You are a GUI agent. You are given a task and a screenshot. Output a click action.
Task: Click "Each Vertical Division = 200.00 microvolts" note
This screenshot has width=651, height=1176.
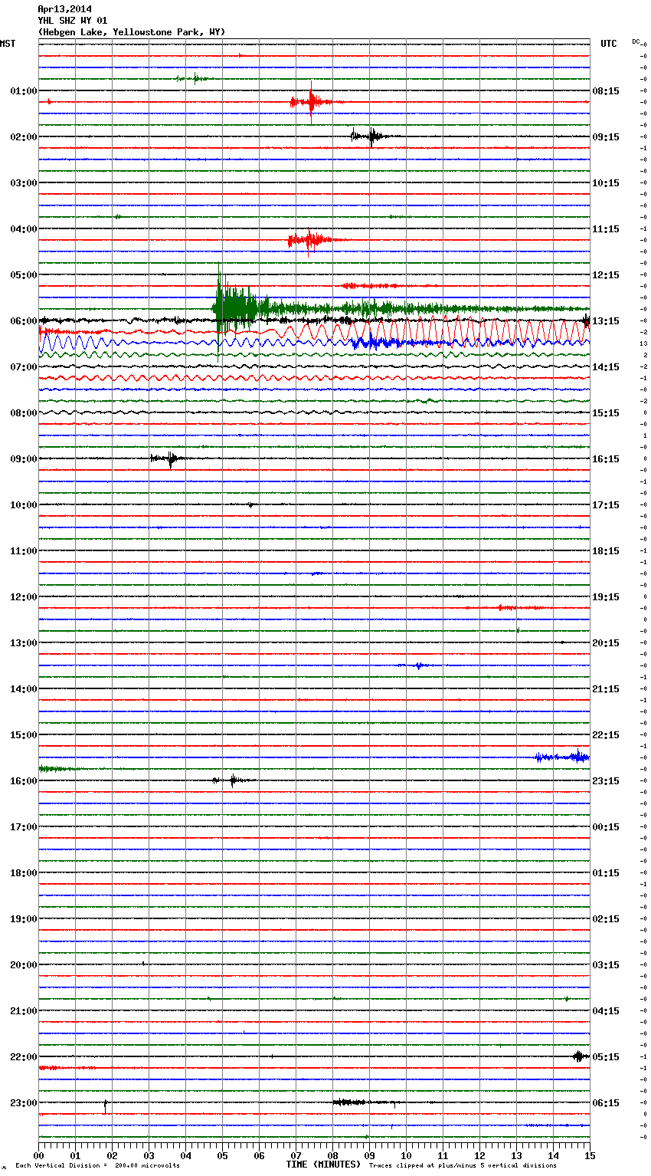tap(97, 1165)
